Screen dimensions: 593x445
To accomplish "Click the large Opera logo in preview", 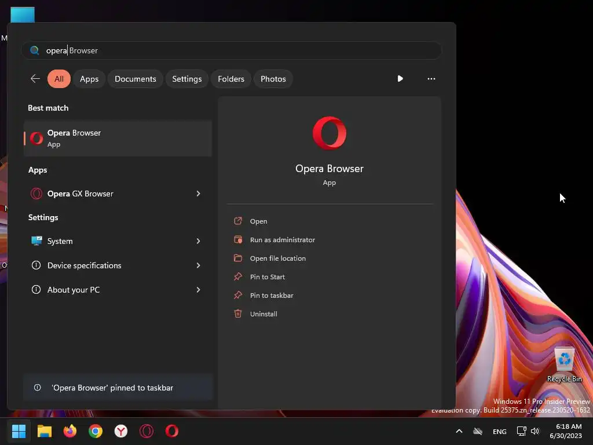I will [x=330, y=133].
